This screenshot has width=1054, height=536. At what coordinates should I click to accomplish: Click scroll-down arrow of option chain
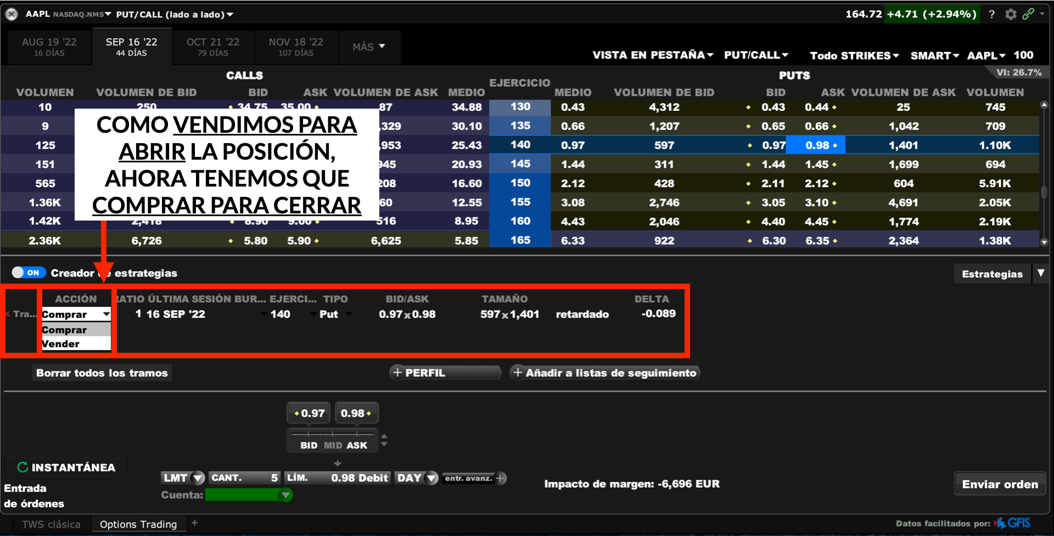(1044, 242)
